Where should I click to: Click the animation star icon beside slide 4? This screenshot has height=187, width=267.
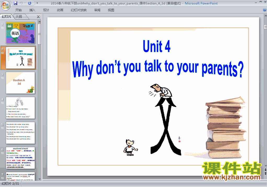(x=2, y=103)
